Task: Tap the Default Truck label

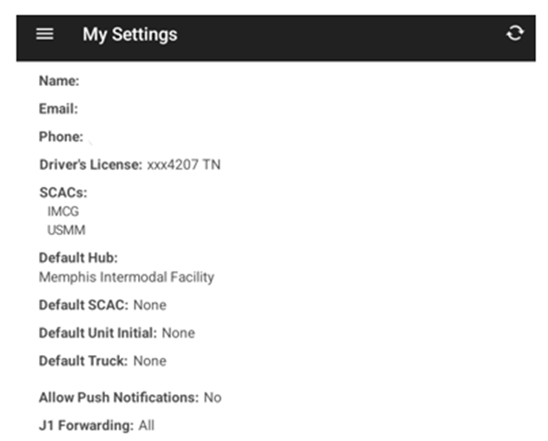Action: [x=83, y=361]
